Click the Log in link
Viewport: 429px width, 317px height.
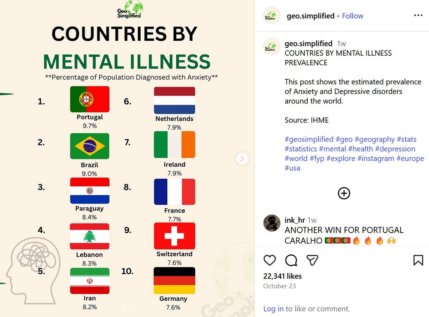[273, 308]
